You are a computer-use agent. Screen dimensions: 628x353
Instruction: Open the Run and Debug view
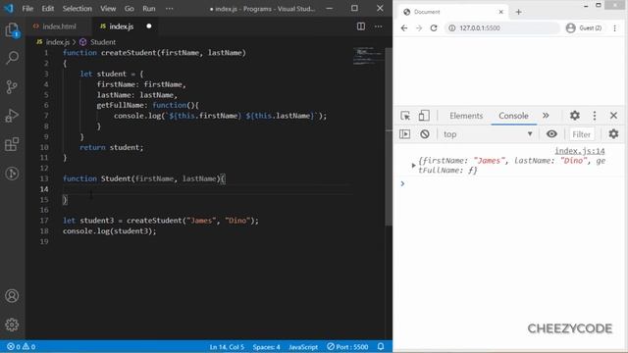click(12, 116)
